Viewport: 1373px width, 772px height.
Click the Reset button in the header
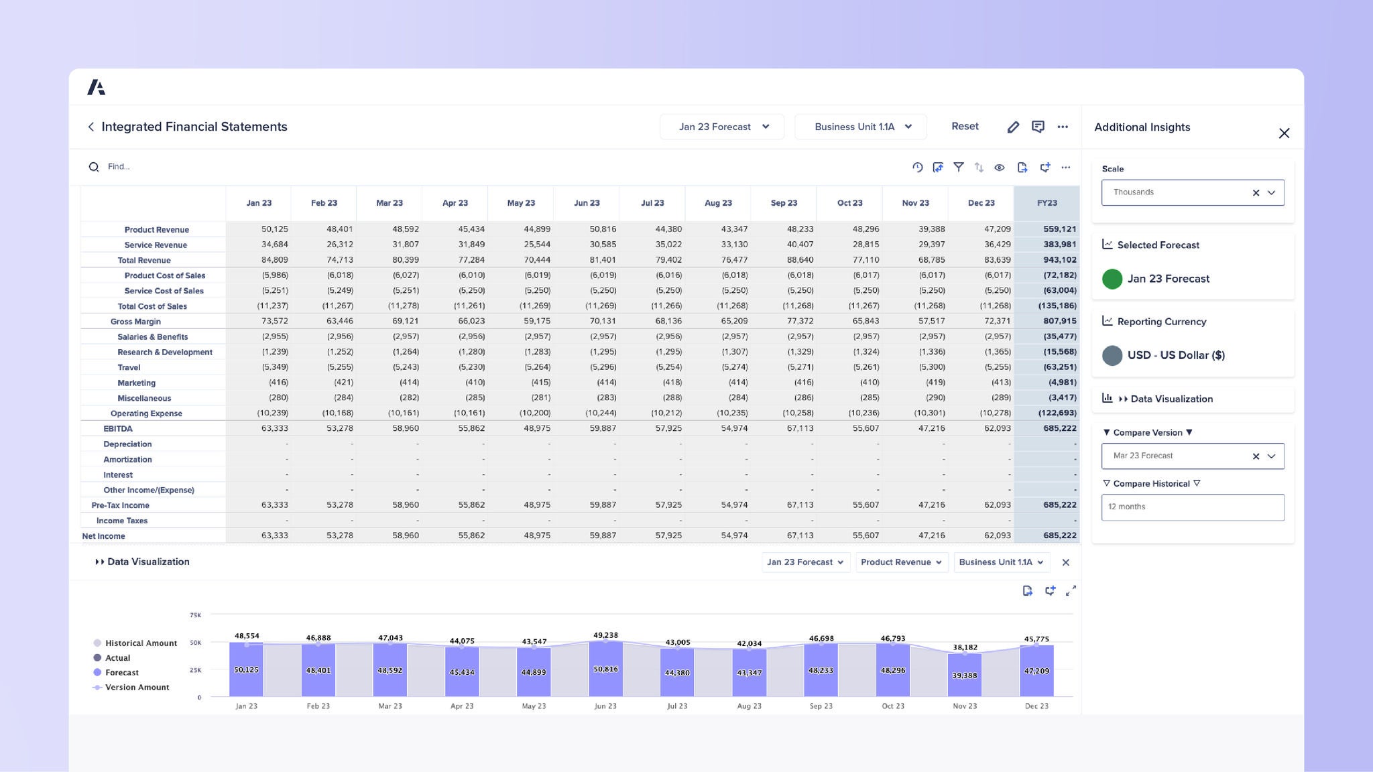tap(964, 126)
